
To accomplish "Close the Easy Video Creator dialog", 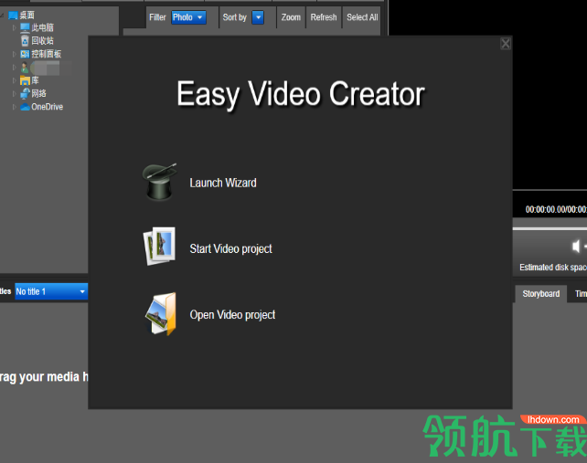I will point(506,44).
